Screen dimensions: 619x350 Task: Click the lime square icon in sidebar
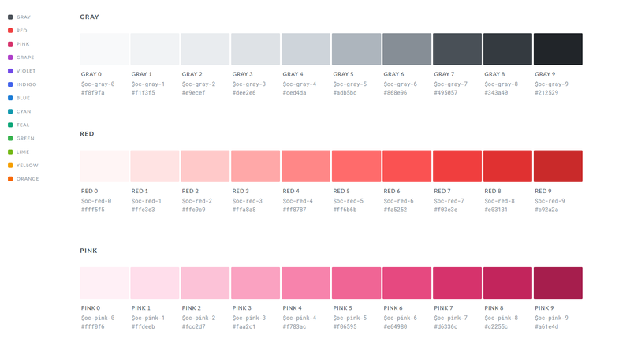point(10,151)
